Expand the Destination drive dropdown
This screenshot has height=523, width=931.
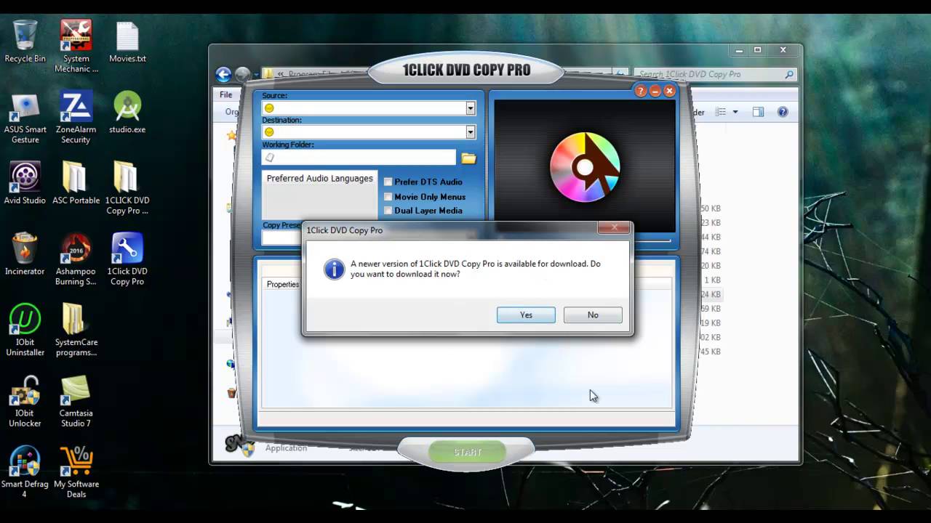[x=471, y=131]
